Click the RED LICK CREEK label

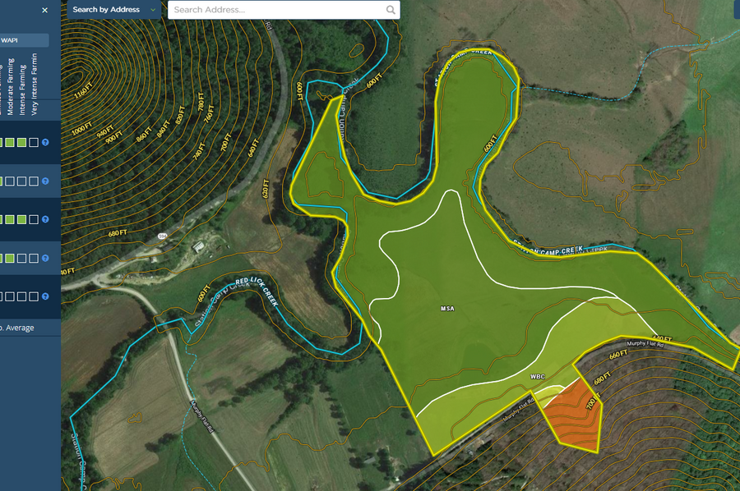[x=257, y=291]
